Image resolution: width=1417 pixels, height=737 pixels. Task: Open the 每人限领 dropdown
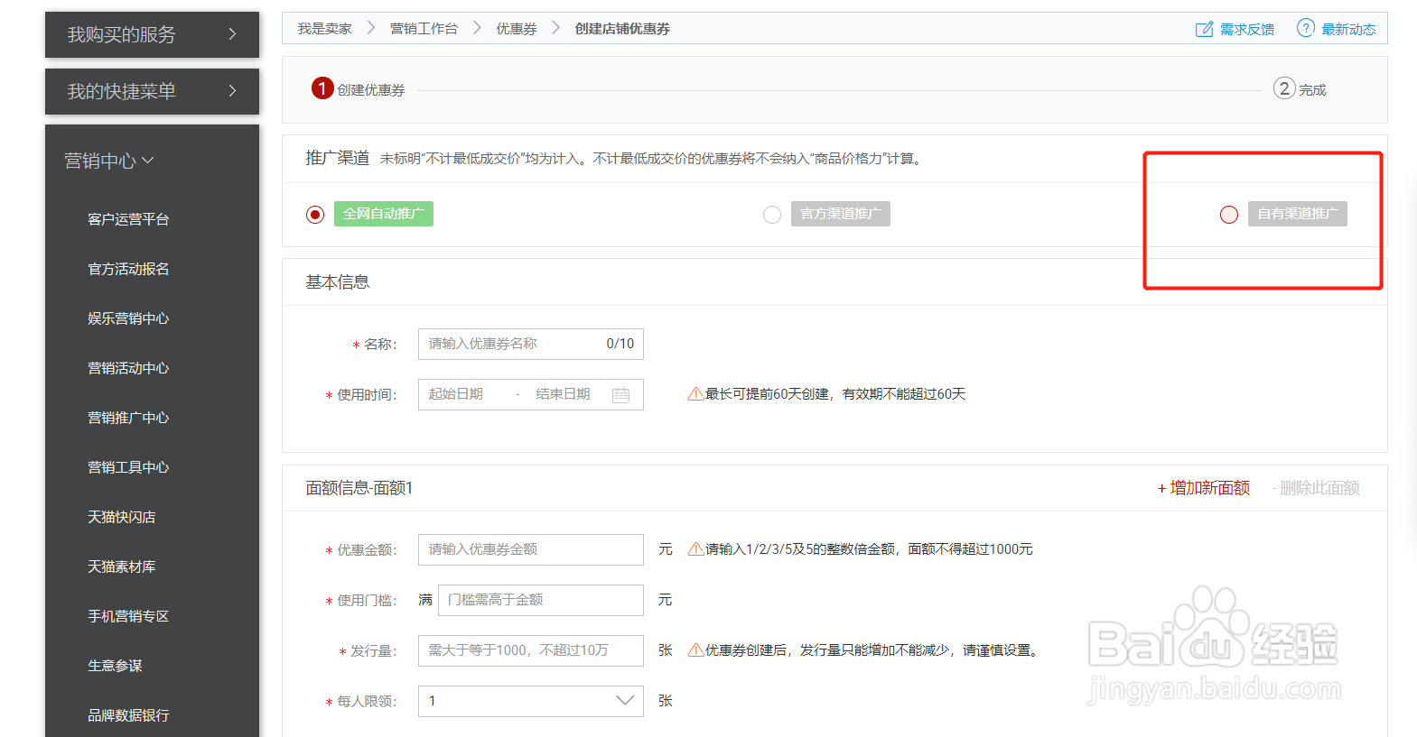[531, 701]
